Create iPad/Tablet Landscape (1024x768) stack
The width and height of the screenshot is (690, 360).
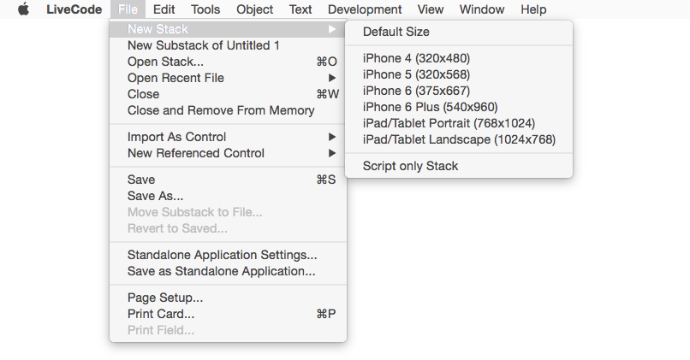point(459,139)
